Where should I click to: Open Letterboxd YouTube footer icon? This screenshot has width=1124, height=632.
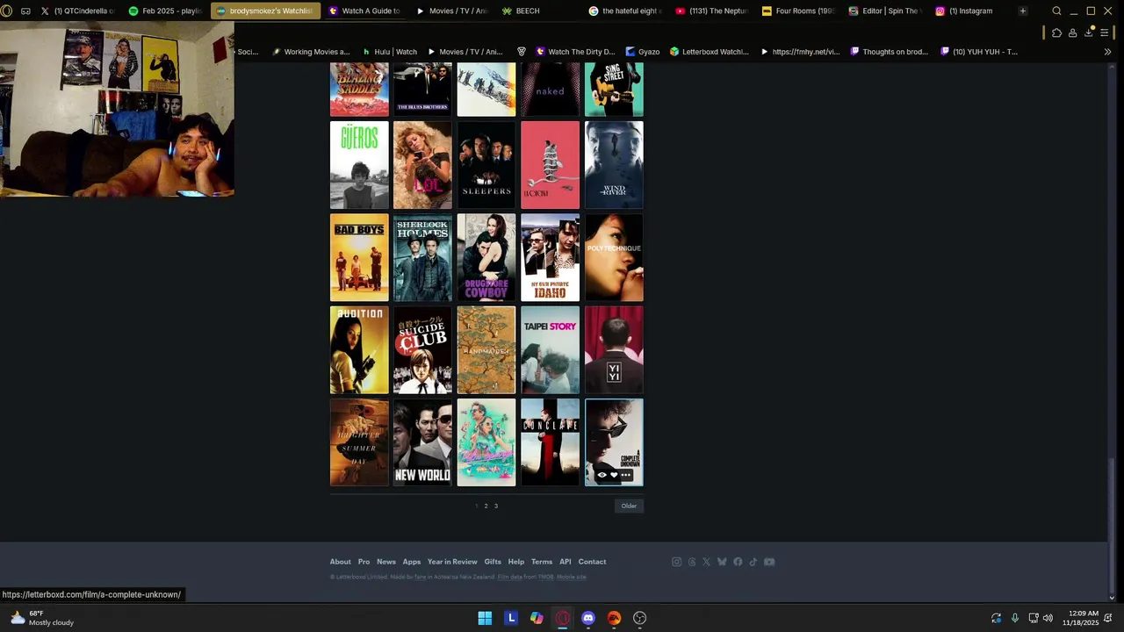[x=769, y=562]
